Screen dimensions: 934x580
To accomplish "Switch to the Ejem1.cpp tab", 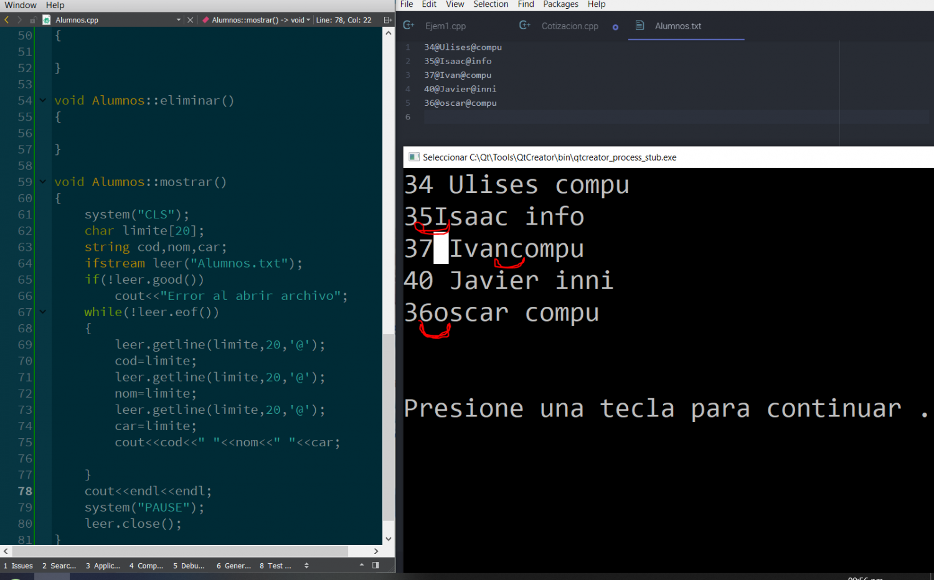I will click(446, 26).
